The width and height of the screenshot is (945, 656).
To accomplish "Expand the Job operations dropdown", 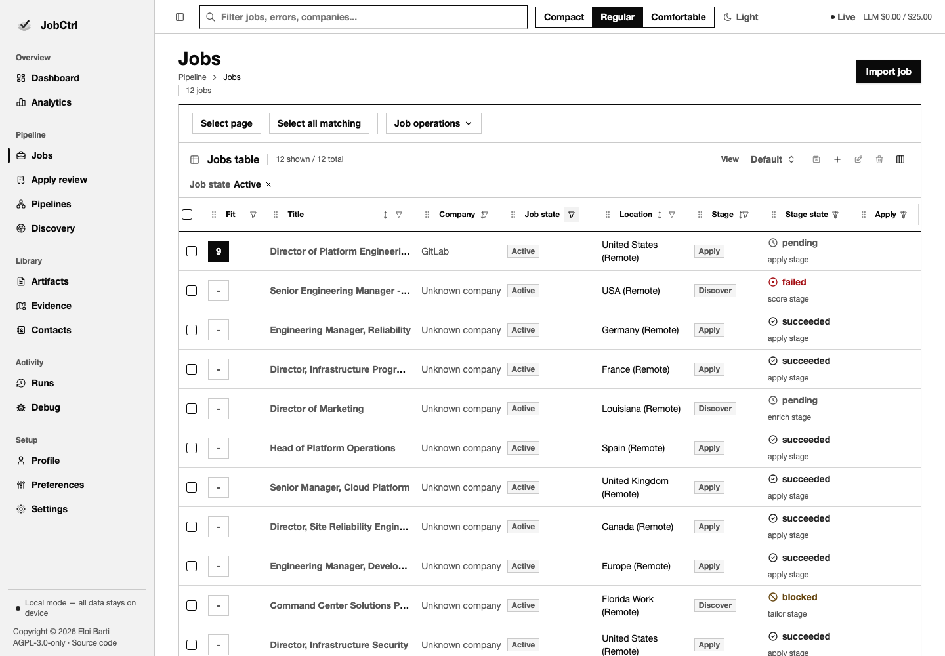I will click(x=434, y=123).
